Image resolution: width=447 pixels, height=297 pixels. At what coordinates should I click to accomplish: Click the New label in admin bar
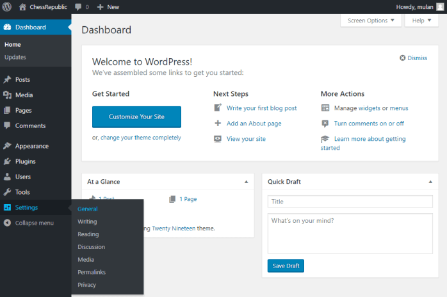(x=113, y=7)
